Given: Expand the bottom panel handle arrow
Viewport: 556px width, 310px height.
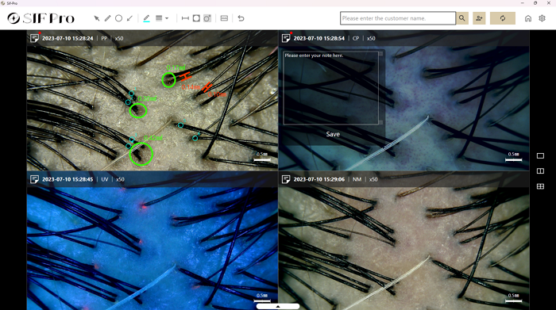Looking at the screenshot, I should coord(278,307).
